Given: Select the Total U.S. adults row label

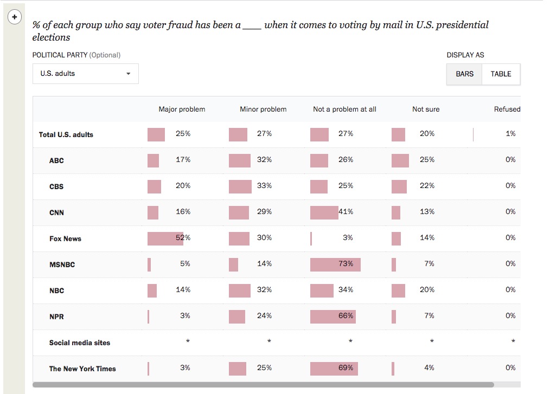Looking at the screenshot, I should click(x=66, y=135).
